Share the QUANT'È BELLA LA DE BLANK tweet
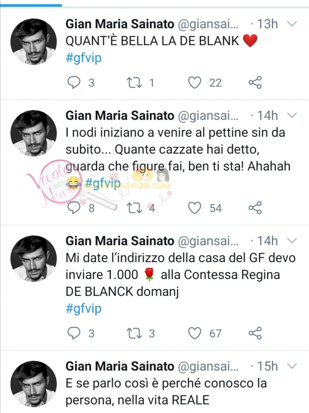The height and width of the screenshot is (413, 309). 255,83
